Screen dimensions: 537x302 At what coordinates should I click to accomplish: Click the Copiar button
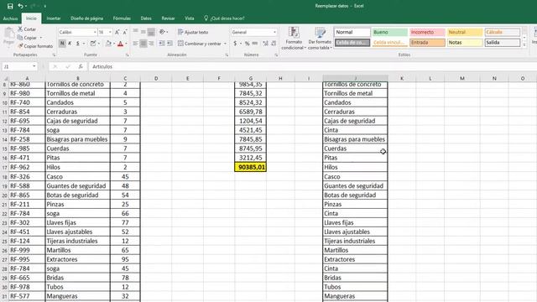[x=28, y=38]
